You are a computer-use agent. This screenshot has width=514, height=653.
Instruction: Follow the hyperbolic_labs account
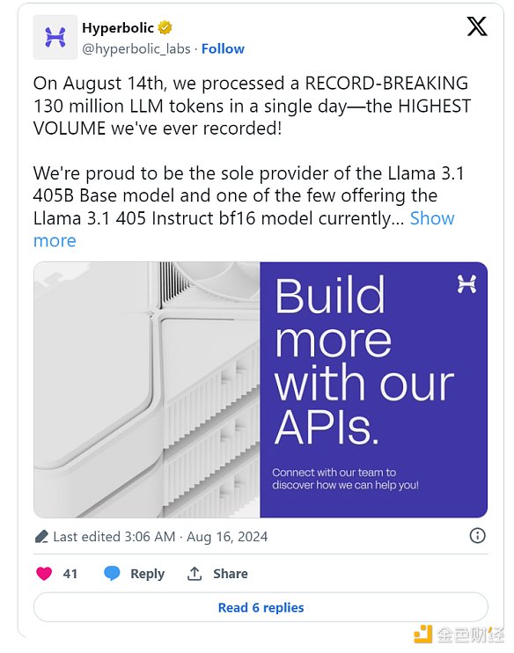click(x=223, y=48)
